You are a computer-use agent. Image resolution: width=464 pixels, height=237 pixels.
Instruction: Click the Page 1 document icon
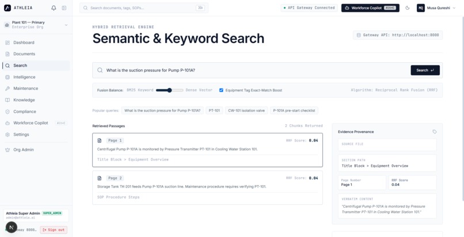coord(100,140)
